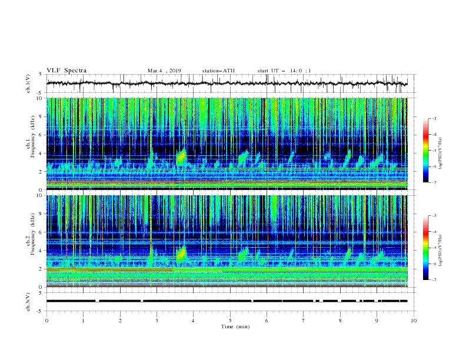Click the black ch.3 voltage trace
The image size is (466, 360).
[x=227, y=301]
